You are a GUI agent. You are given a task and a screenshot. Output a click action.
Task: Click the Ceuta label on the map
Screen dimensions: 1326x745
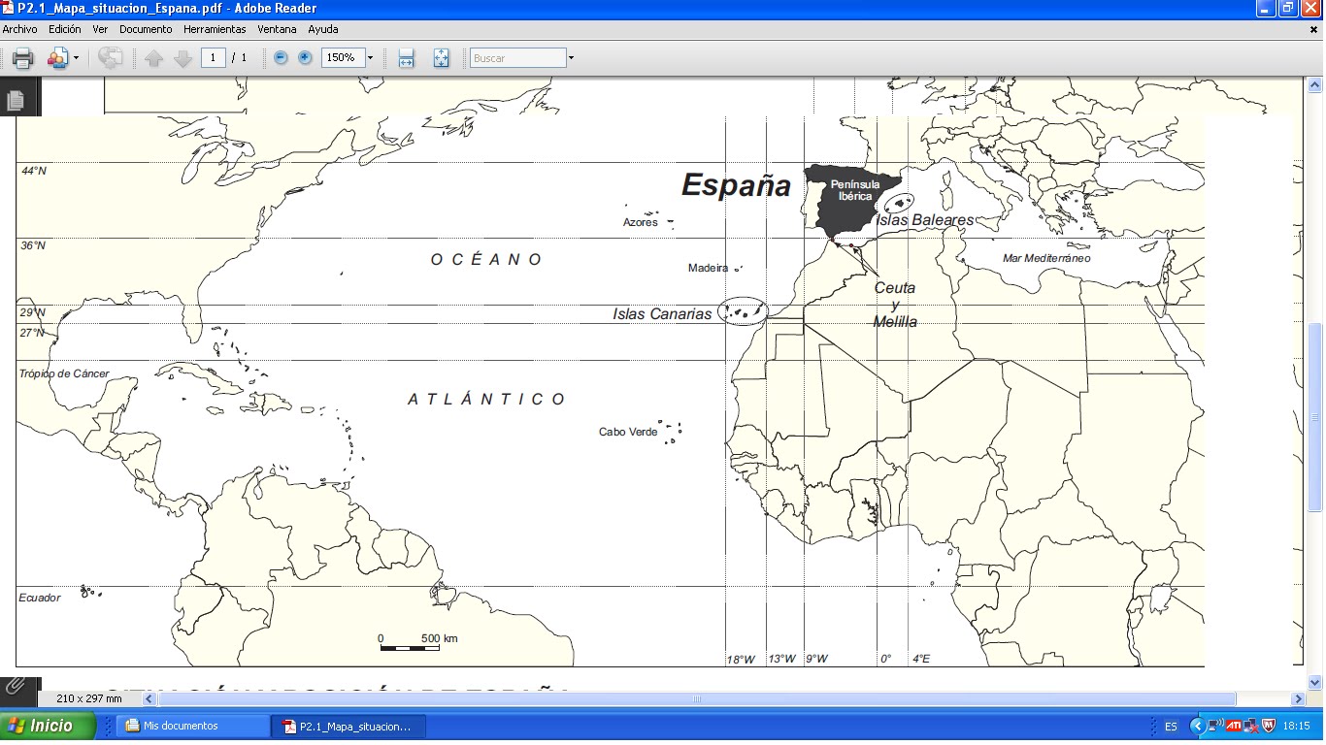[x=895, y=288]
